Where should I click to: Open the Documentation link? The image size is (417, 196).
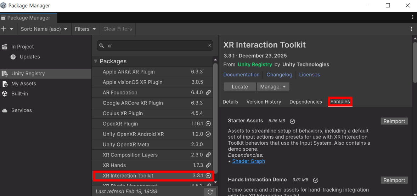coord(241,75)
